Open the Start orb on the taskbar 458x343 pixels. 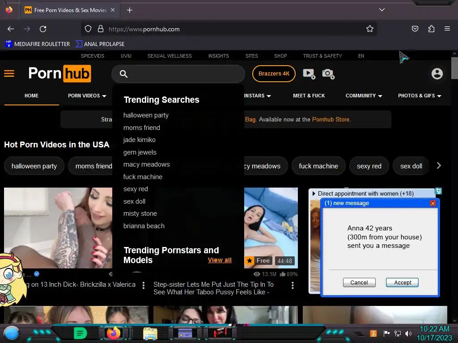point(12,333)
